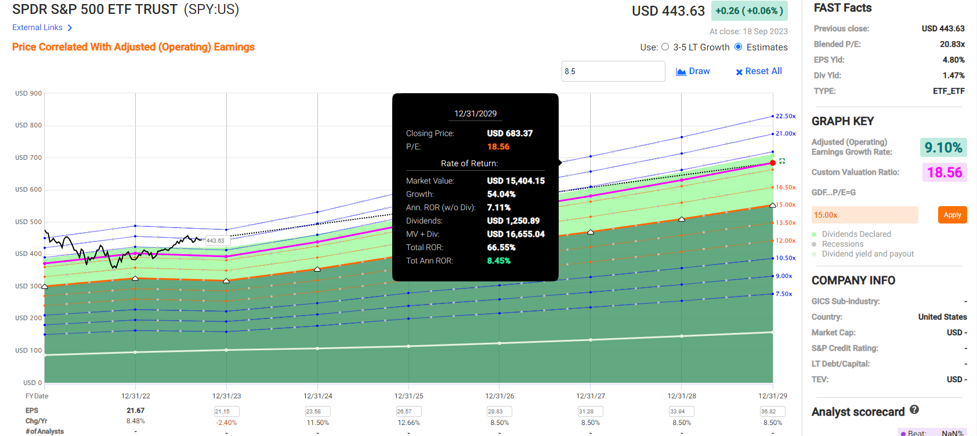Click the 21.15 EPS estimate field
The image size is (977, 436).
[226, 411]
